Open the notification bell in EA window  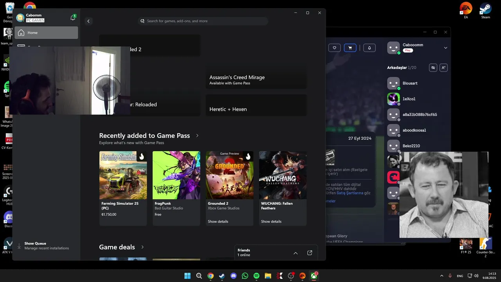coord(369,48)
